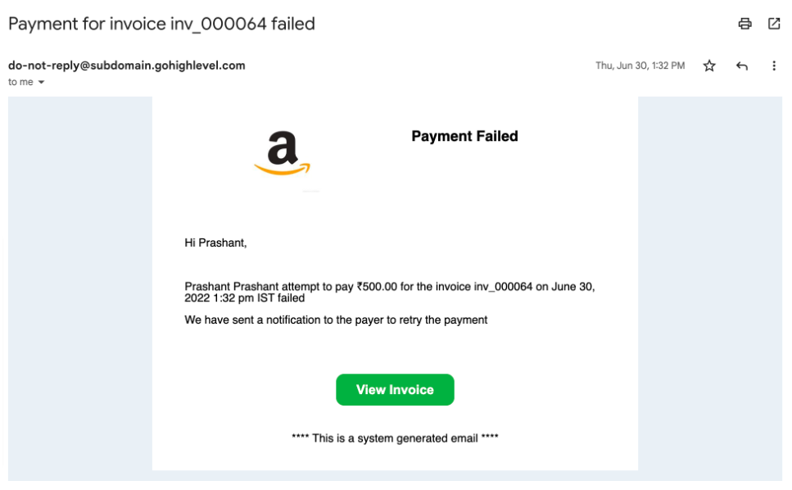Click the system generated email footer text
792x490 pixels.
(x=395, y=438)
